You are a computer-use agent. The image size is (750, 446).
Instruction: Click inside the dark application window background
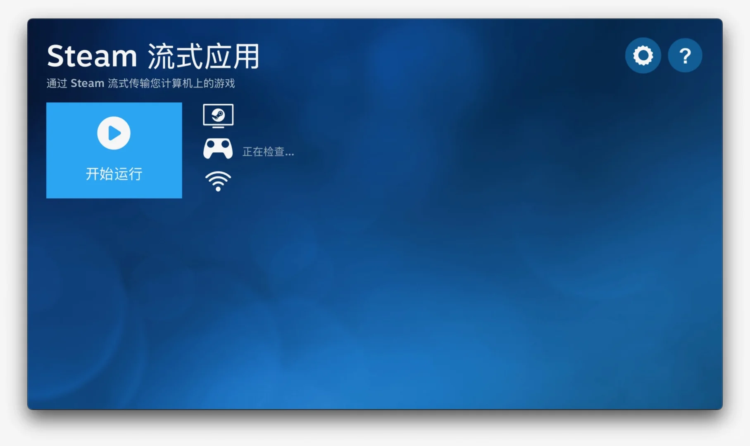click(x=413, y=310)
